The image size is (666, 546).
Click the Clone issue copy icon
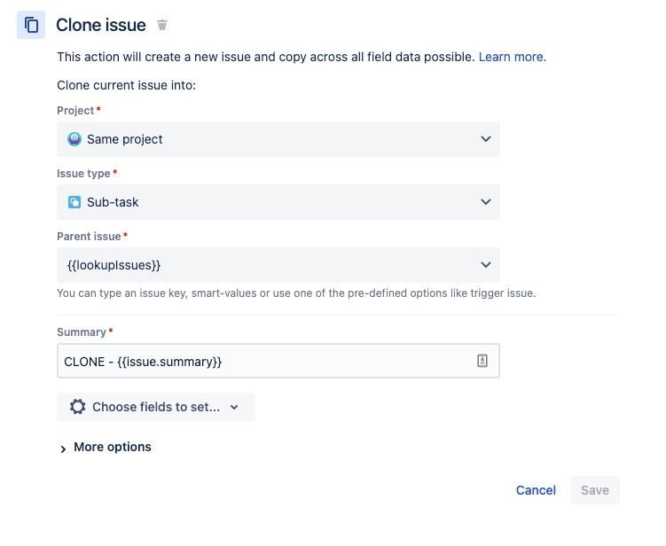(x=31, y=25)
